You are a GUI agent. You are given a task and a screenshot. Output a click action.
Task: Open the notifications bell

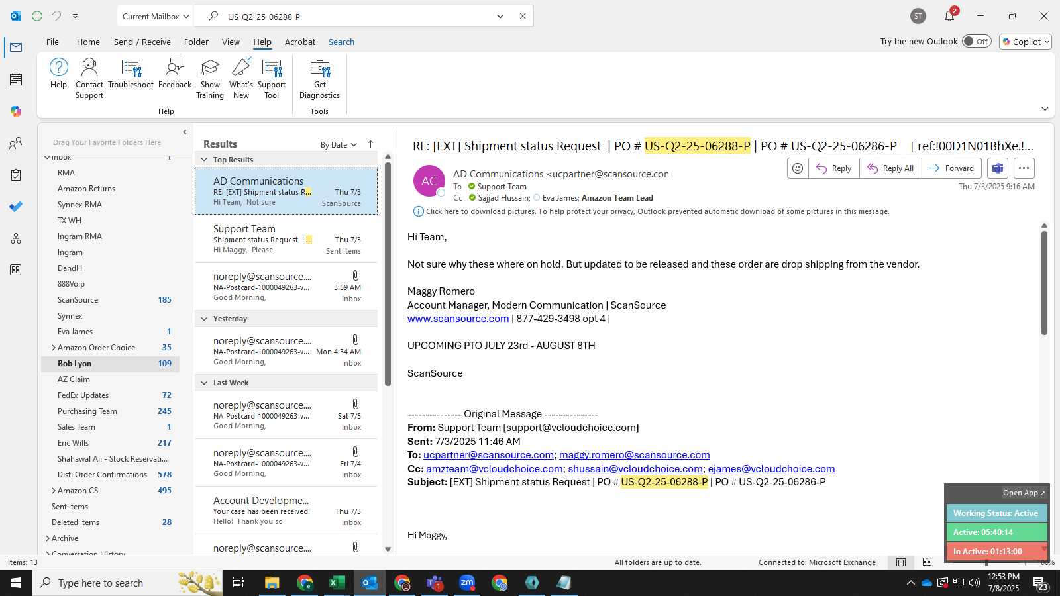pos(949,16)
